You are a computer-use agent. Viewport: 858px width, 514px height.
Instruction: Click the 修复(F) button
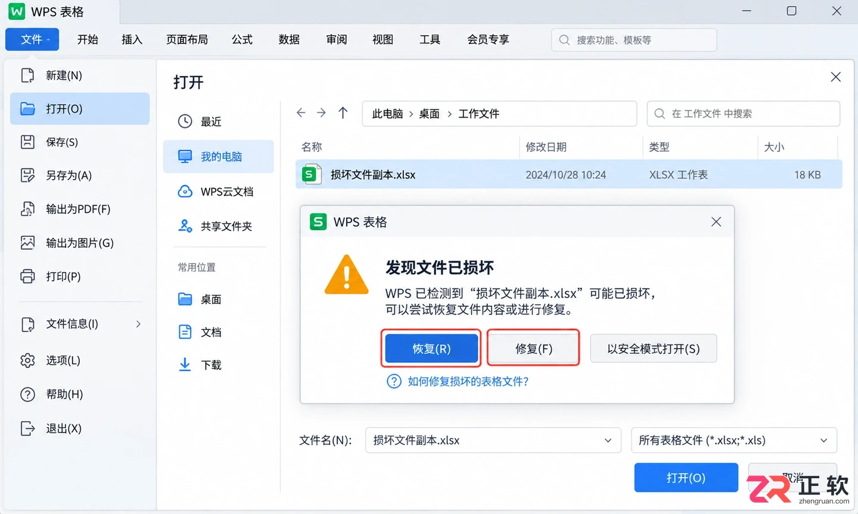coord(533,349)
